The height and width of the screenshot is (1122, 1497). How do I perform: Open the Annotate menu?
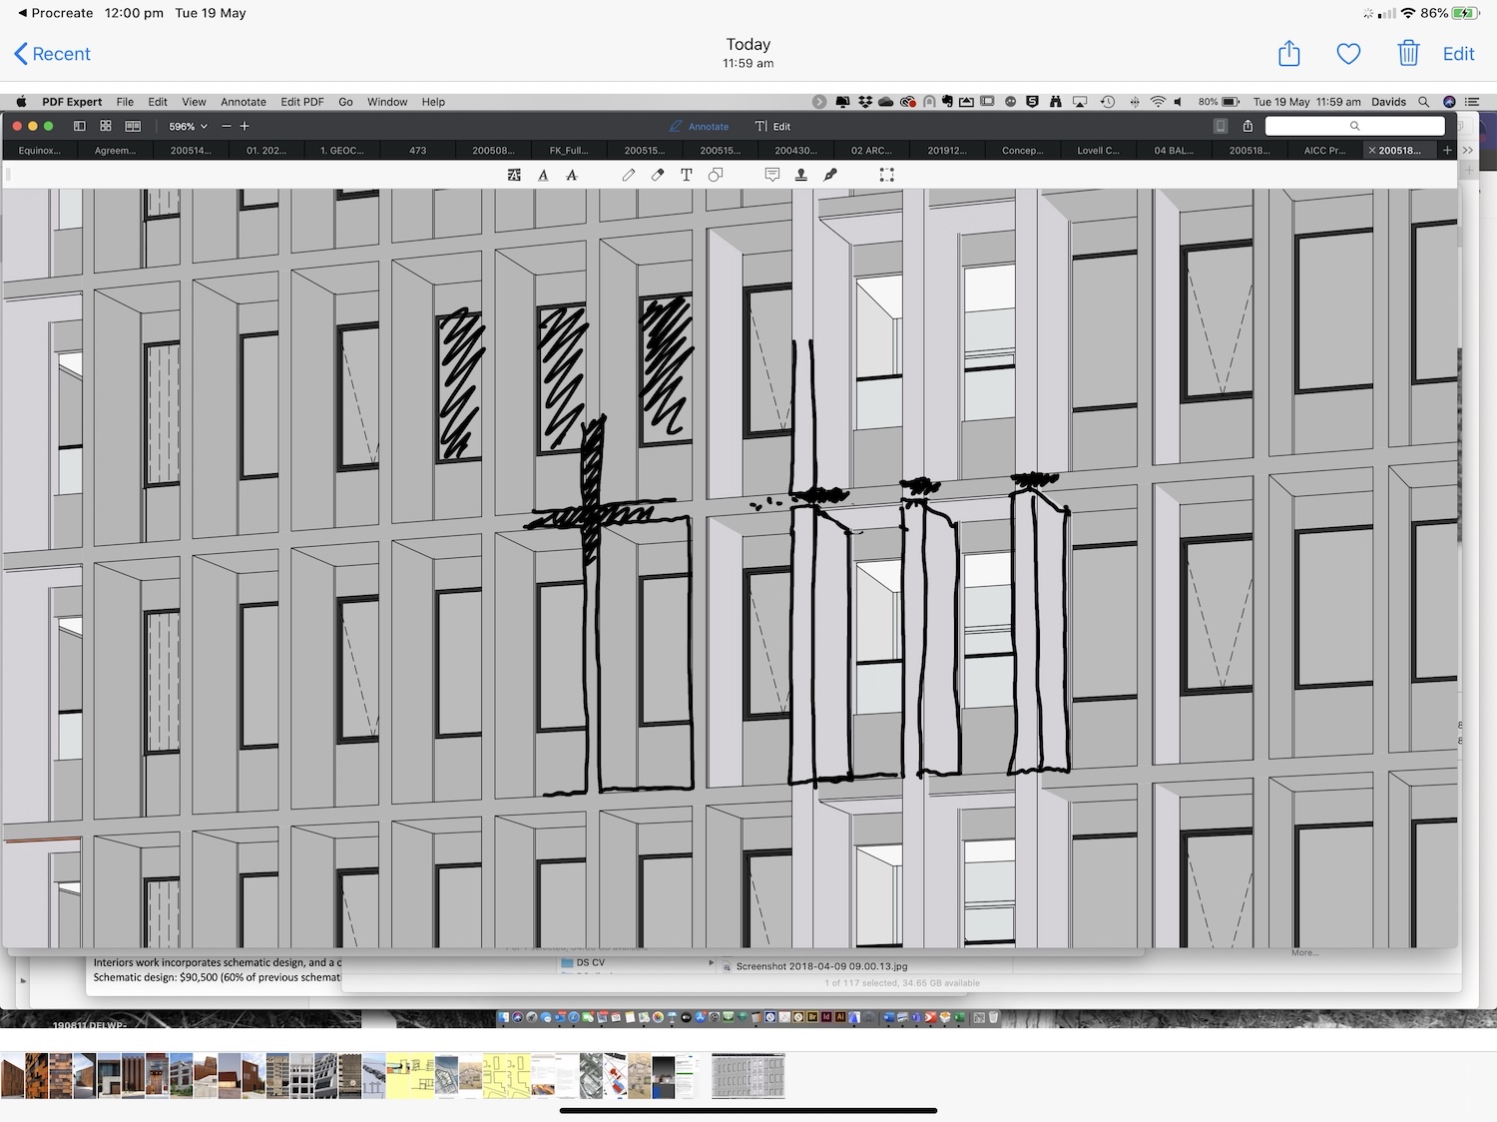tap(243, 102)
